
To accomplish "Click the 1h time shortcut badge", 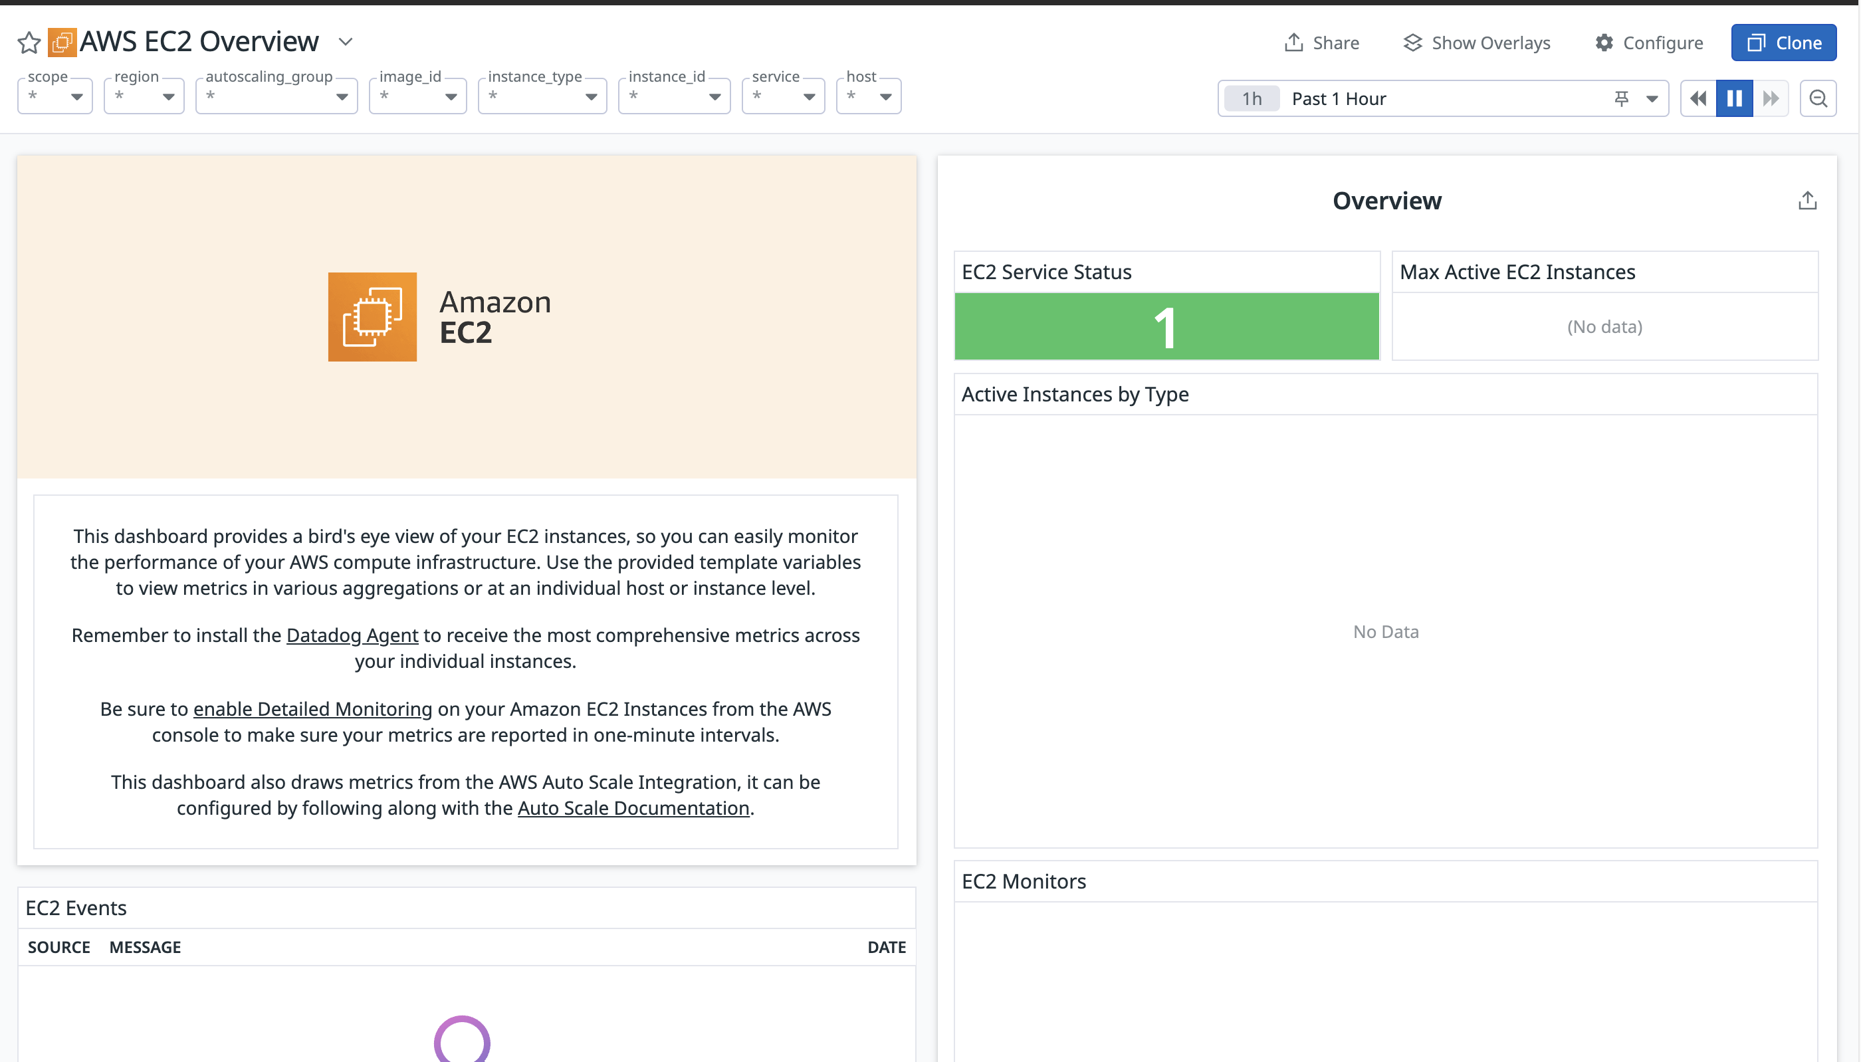I will pyautogui.click(x=1252, y=98).
